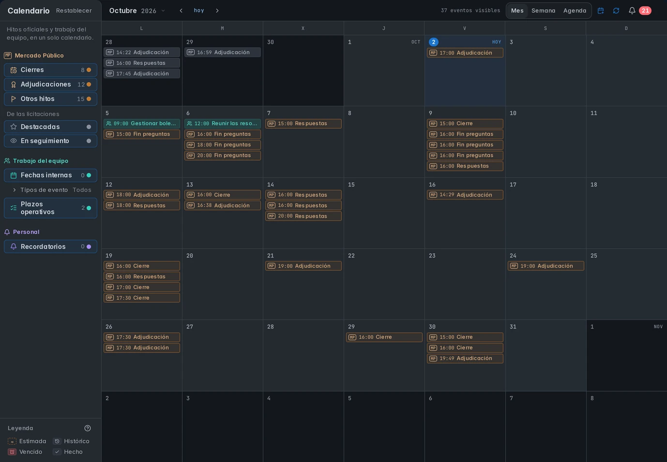Viewport: 667px width, 462px height.
Task: Open the Leyenda help question-mark icon
Action: point(88,428)
